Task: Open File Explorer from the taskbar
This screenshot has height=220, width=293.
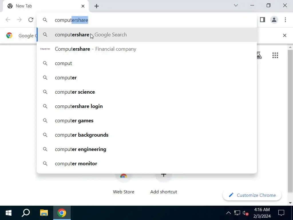Action: 44,213
